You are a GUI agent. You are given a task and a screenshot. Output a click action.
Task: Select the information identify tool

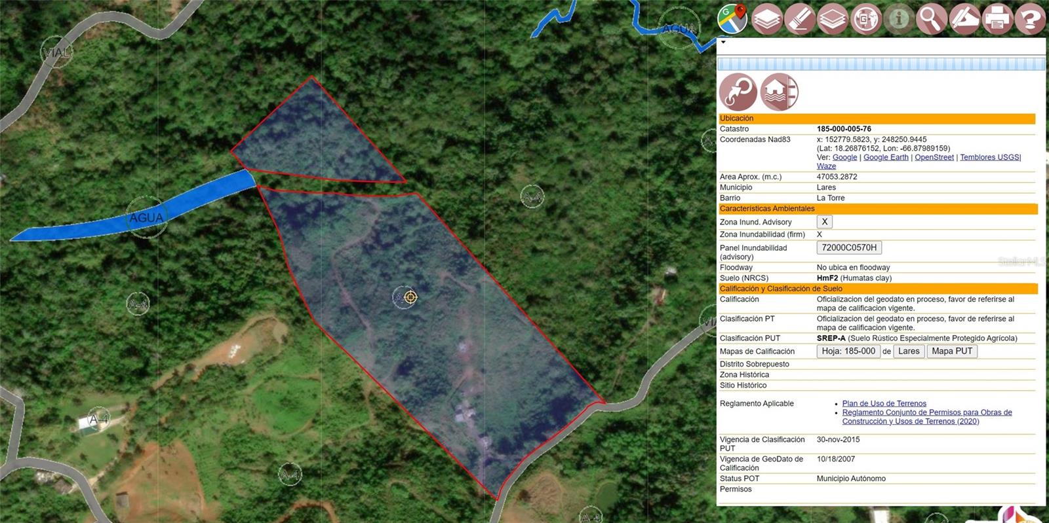point(899,19)
